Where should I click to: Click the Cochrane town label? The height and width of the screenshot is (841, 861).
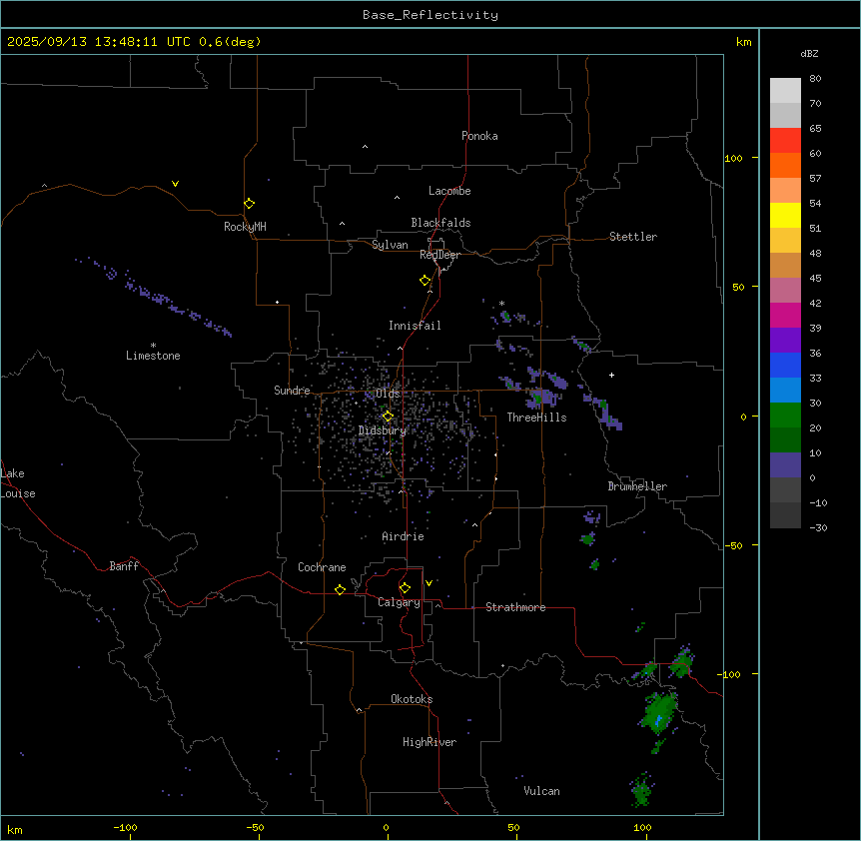[322, 567]
